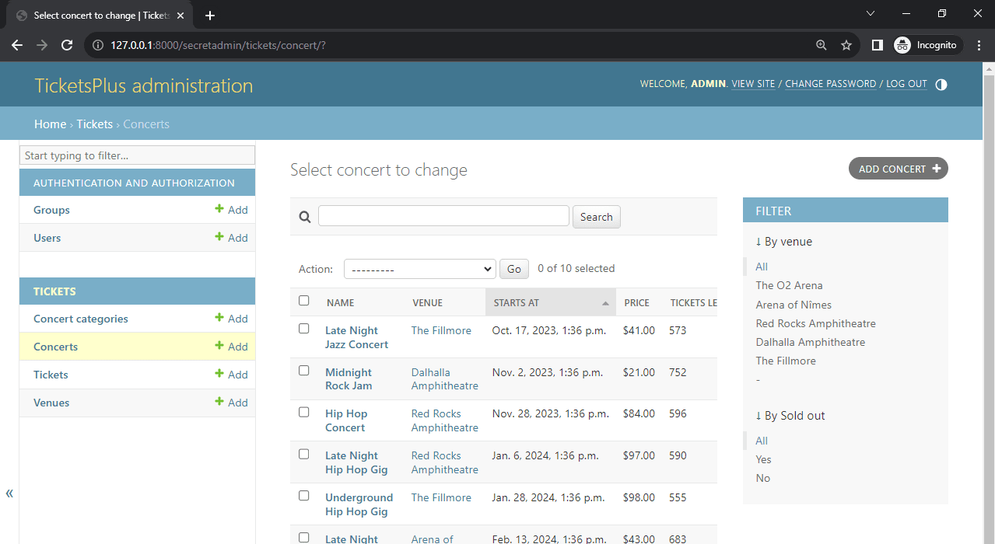Image resolution: width=995 pixels, height=544 pixels.
Task: Click the bookmark star in the address bar
Action: tap(846, 45)
